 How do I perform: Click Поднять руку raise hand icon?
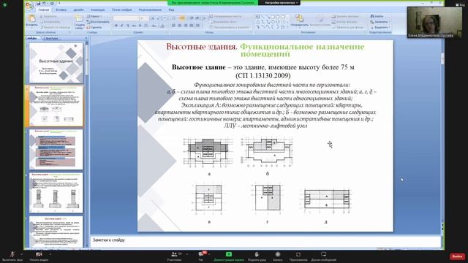coord(257,254)
